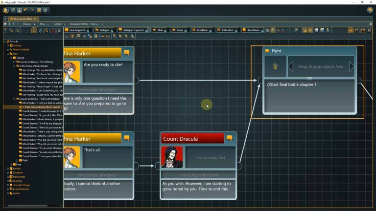Select the Dialogue Fragment tool
This screenshot has height=211, width=376.
[131, 30]
